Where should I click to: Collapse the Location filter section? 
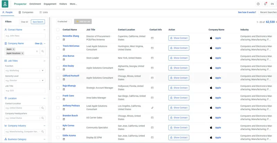(x=45, y=98)
